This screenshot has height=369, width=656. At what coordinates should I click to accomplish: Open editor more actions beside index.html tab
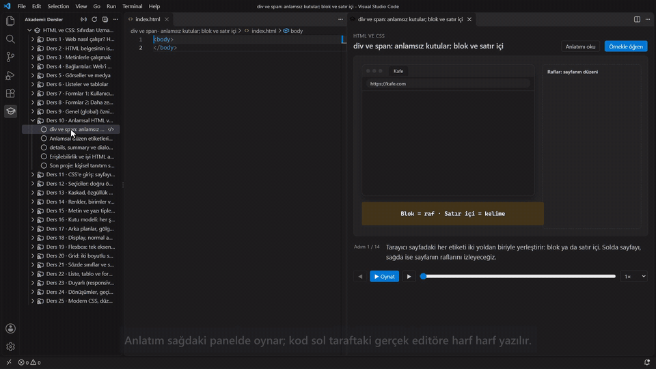click(x=340, y=19)
